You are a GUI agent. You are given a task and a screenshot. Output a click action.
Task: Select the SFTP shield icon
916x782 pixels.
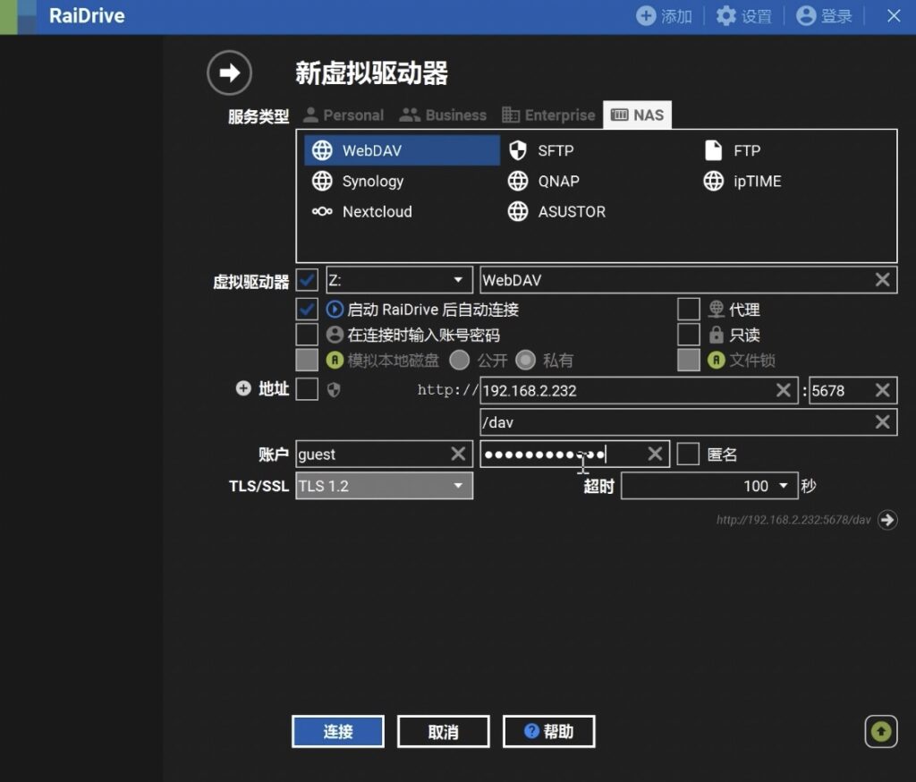click(x=518, y=150)
